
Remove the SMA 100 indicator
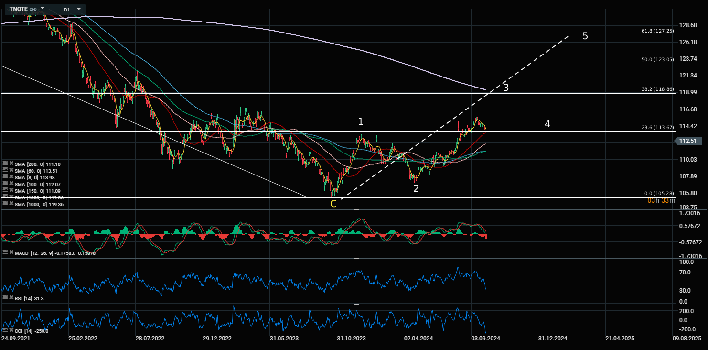click(x=11, y=184)
